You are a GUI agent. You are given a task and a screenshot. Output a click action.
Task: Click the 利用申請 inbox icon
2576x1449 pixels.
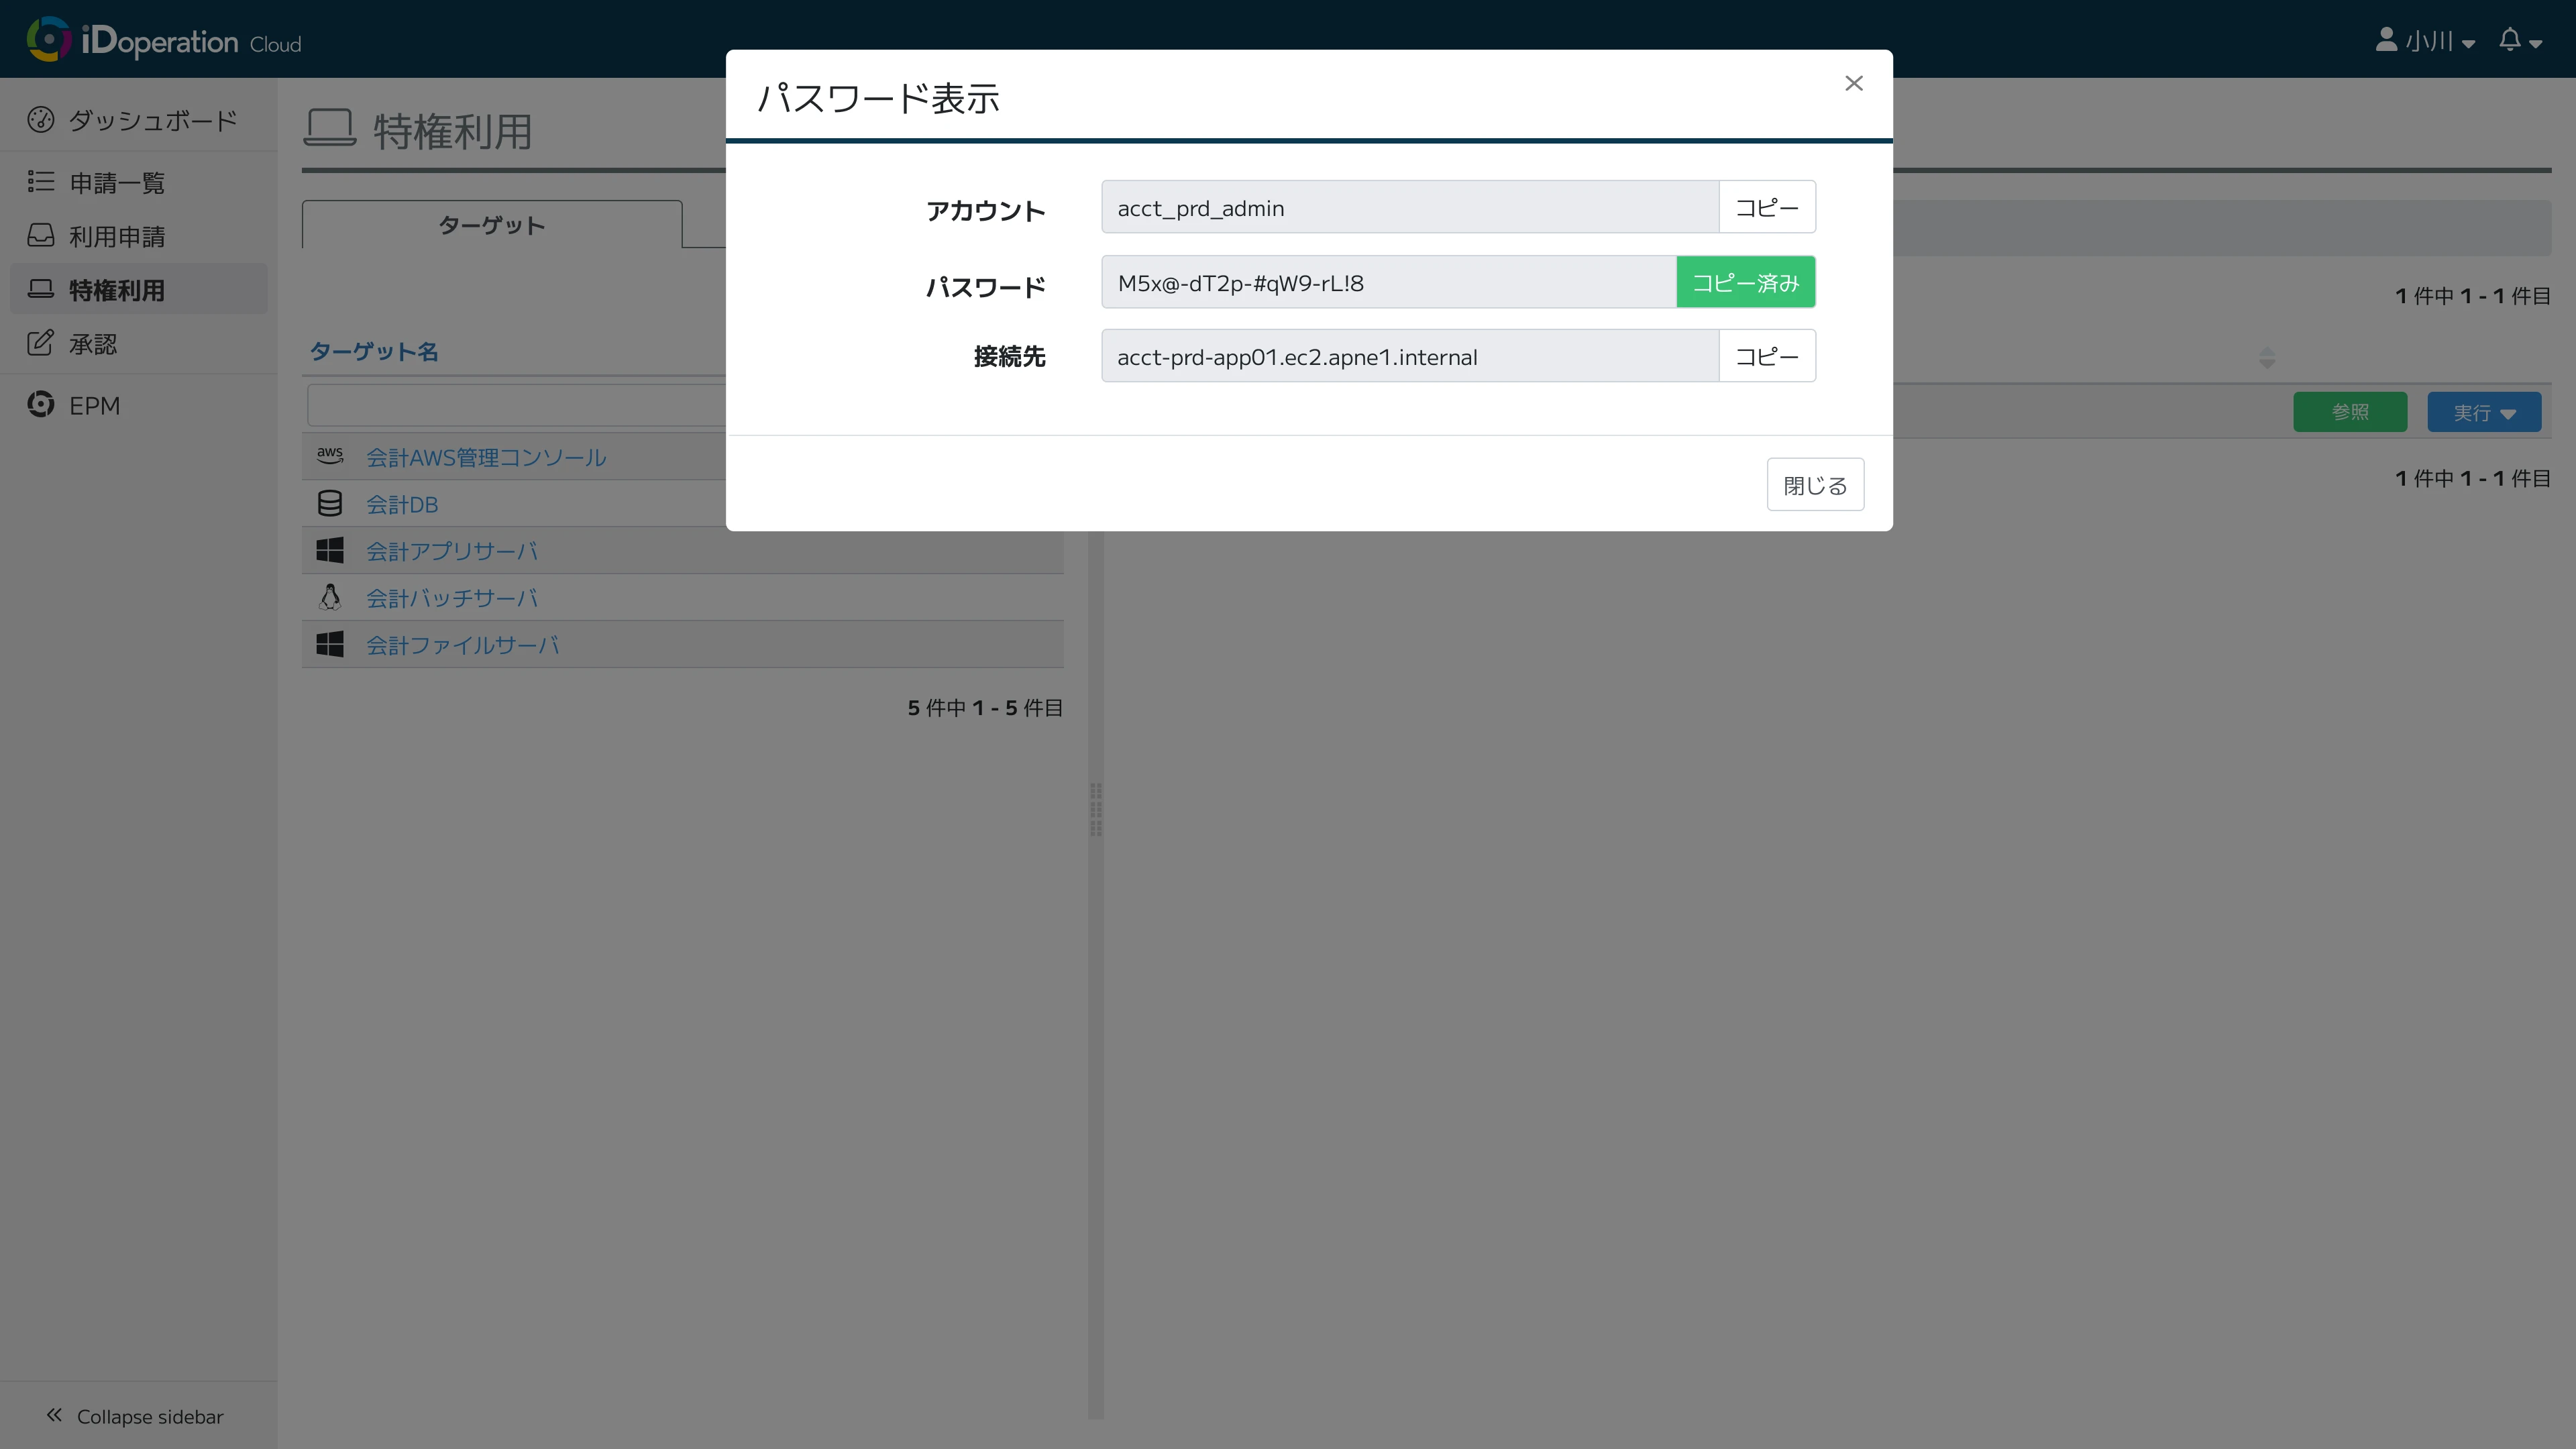[40, 235]
